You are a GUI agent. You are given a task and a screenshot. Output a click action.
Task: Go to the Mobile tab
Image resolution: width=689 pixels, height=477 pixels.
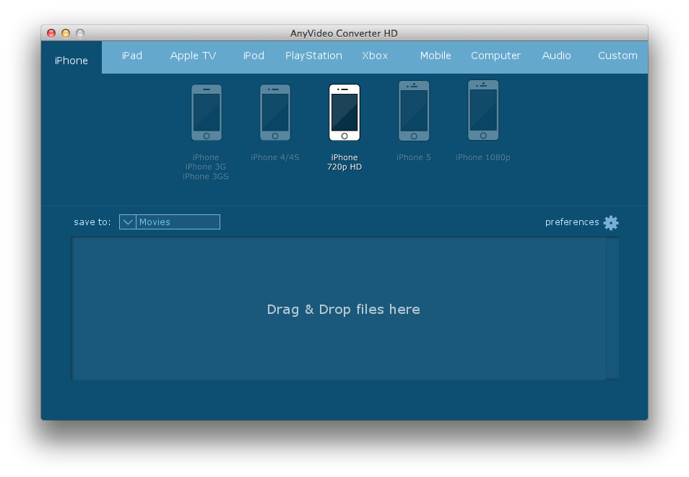tap(435, 56)
